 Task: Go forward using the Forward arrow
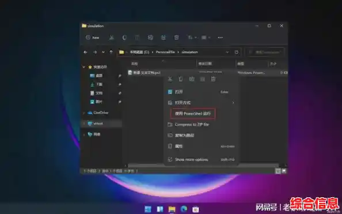point(95,52)
